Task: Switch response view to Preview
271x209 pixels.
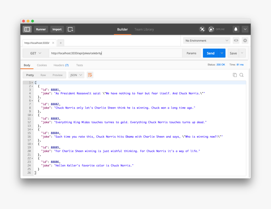Action: click(58, 75)
